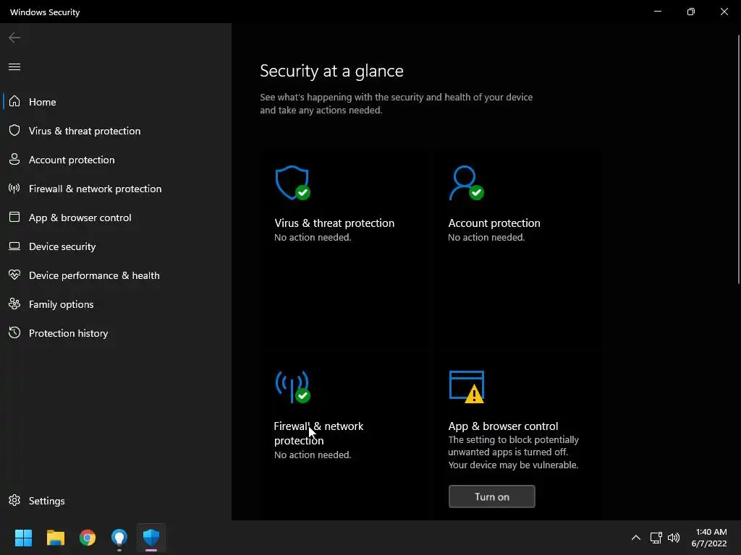Toggle the hamburger navigation menu

coord(14,67)
